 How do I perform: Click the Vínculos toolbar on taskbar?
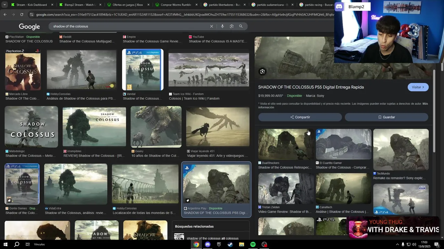(x=39, y=245)
